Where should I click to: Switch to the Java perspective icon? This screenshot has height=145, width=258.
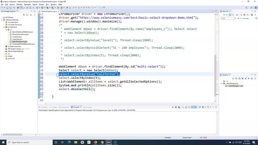256,8
